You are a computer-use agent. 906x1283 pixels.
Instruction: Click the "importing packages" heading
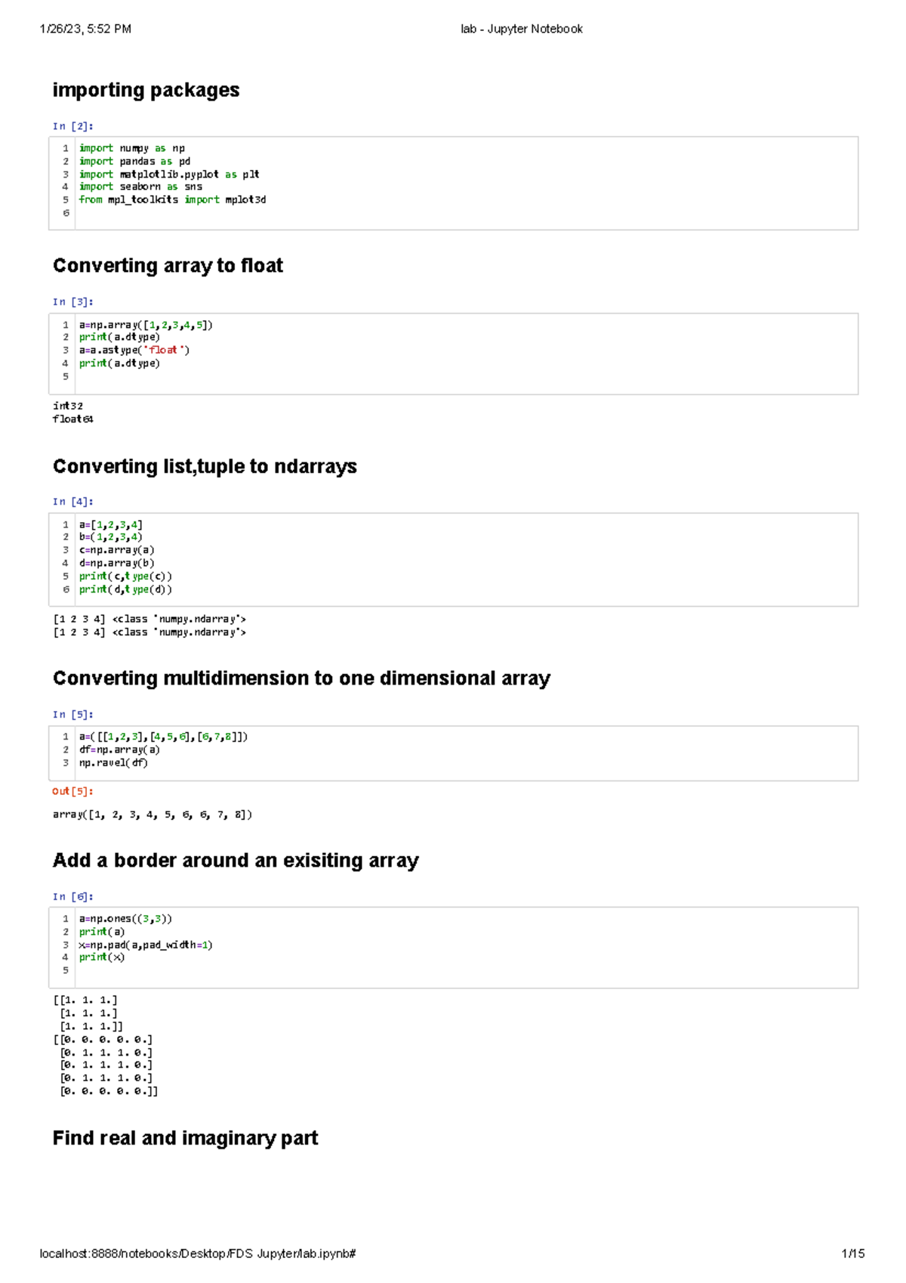(146, 91)
